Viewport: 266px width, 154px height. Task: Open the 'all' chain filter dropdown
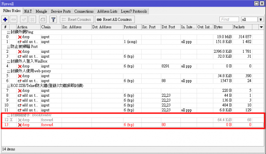point(261,20)
